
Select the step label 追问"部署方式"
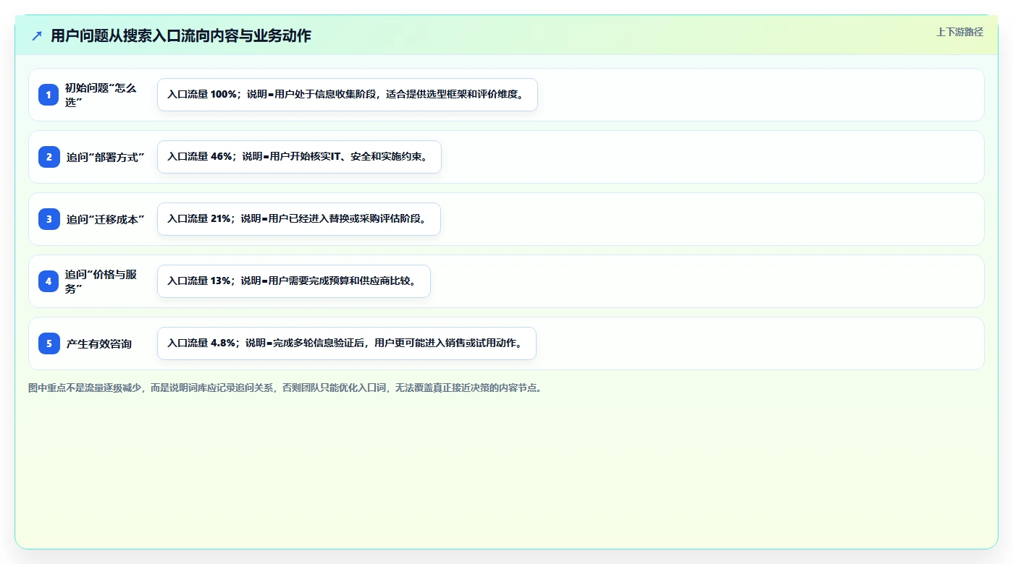coord(105,157)
